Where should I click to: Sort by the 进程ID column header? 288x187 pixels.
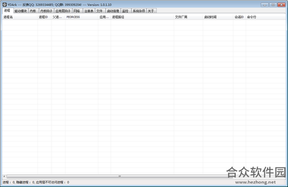pos(45,17)
